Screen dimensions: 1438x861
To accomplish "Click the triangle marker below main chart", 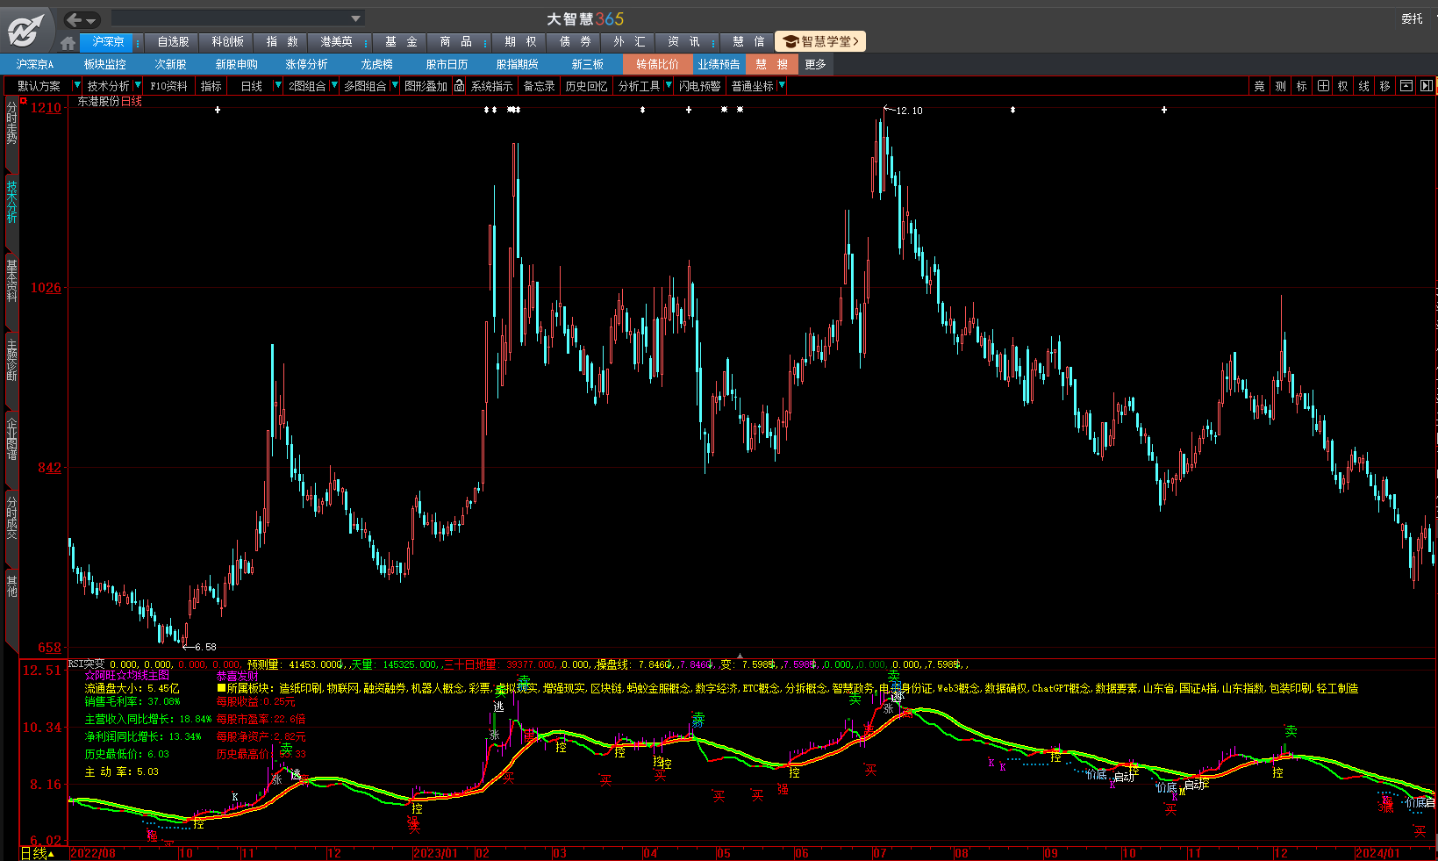I will pos(740,656).
